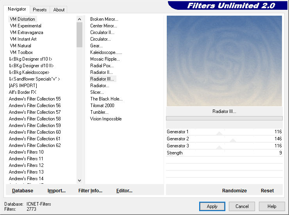Choose the Center Mirror... filter
Viewport: 289px width, 215px height.
103,26
